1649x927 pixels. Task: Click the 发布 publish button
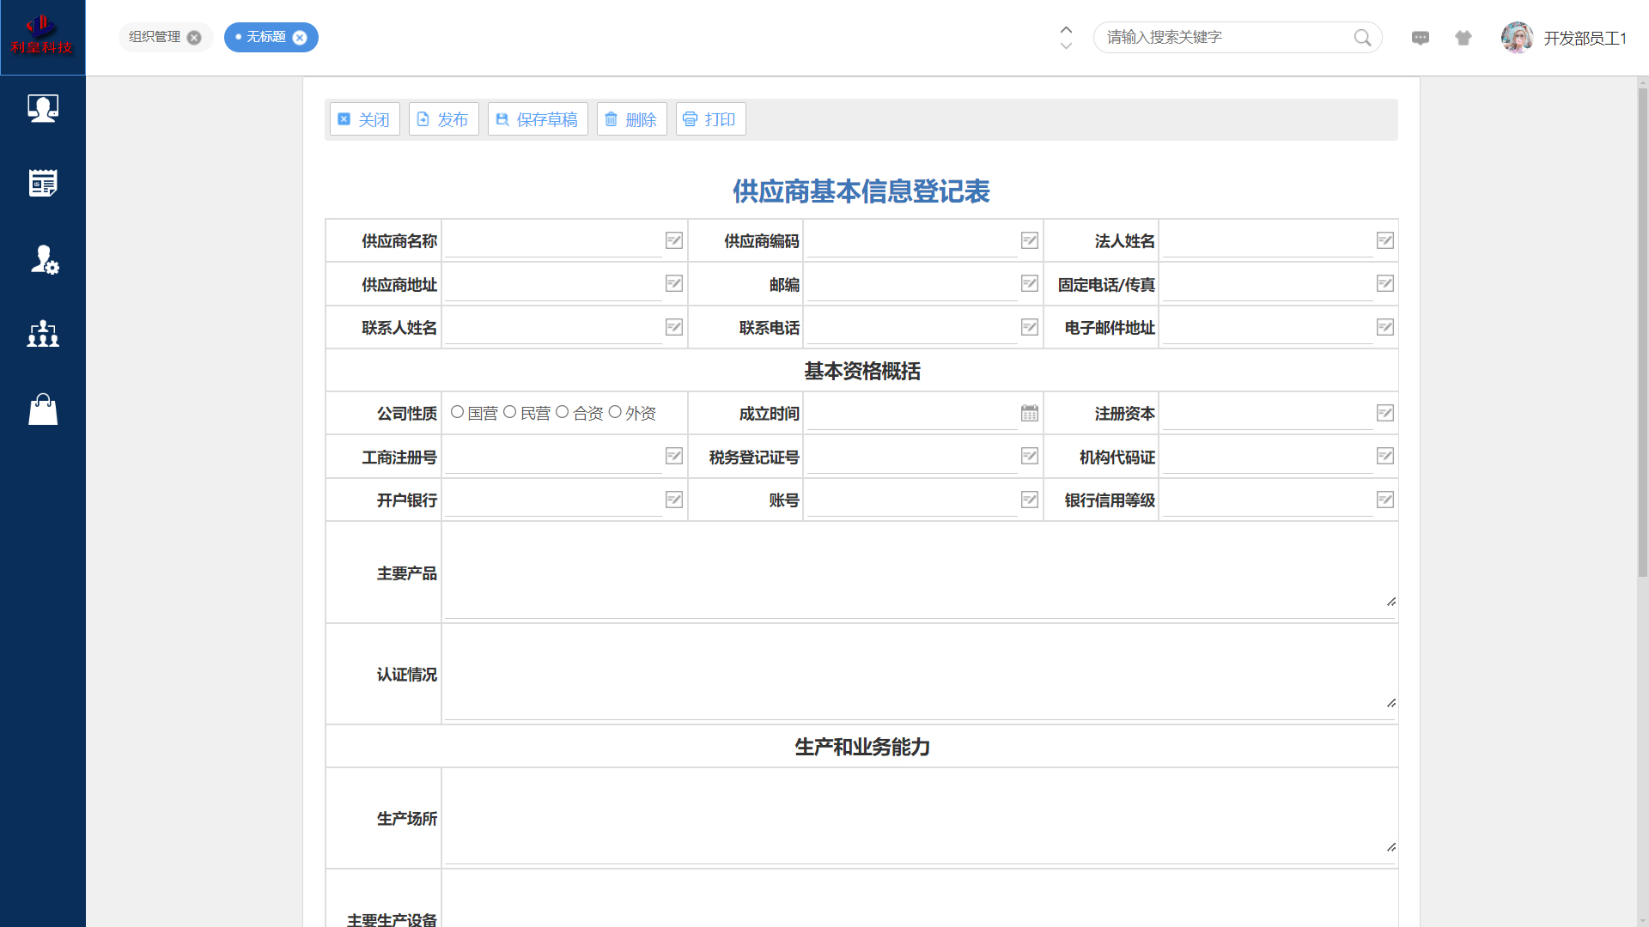443,119
